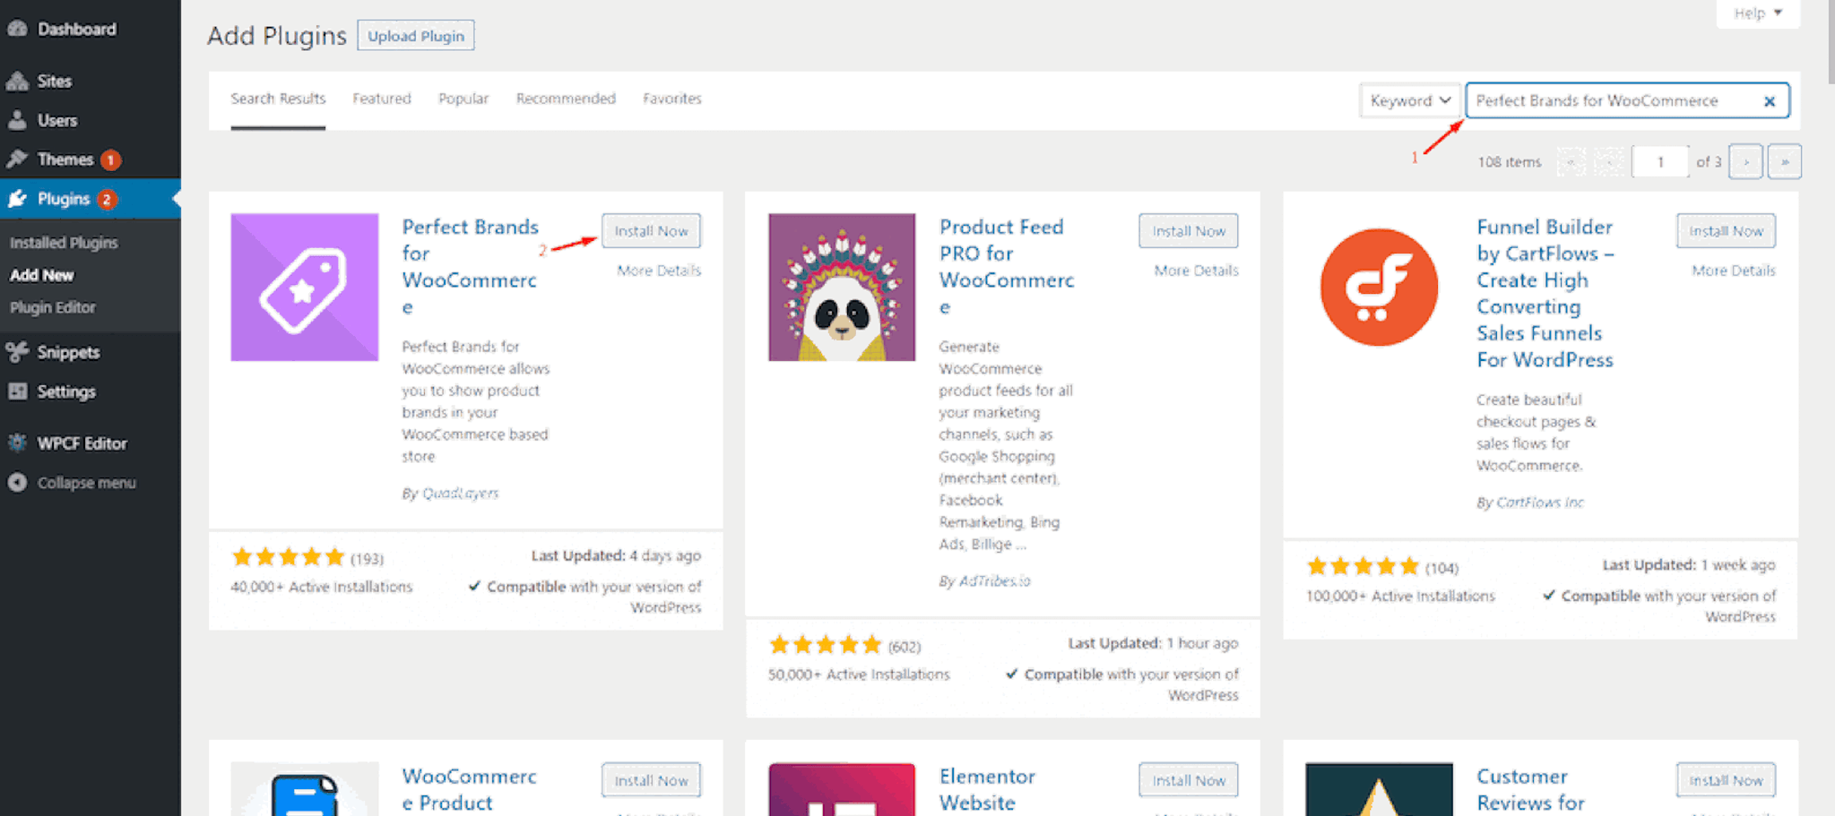
Task: Open the Elementor Website title link
Action: pyautogui.click(x=987, y=789)
